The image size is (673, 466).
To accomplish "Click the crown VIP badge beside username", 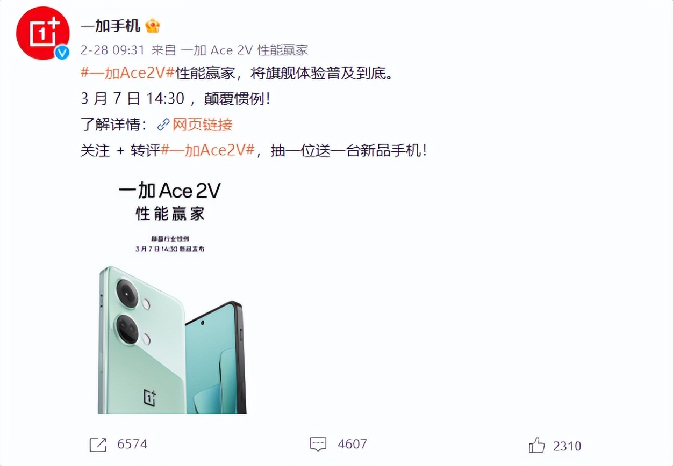I will point(153,26).
